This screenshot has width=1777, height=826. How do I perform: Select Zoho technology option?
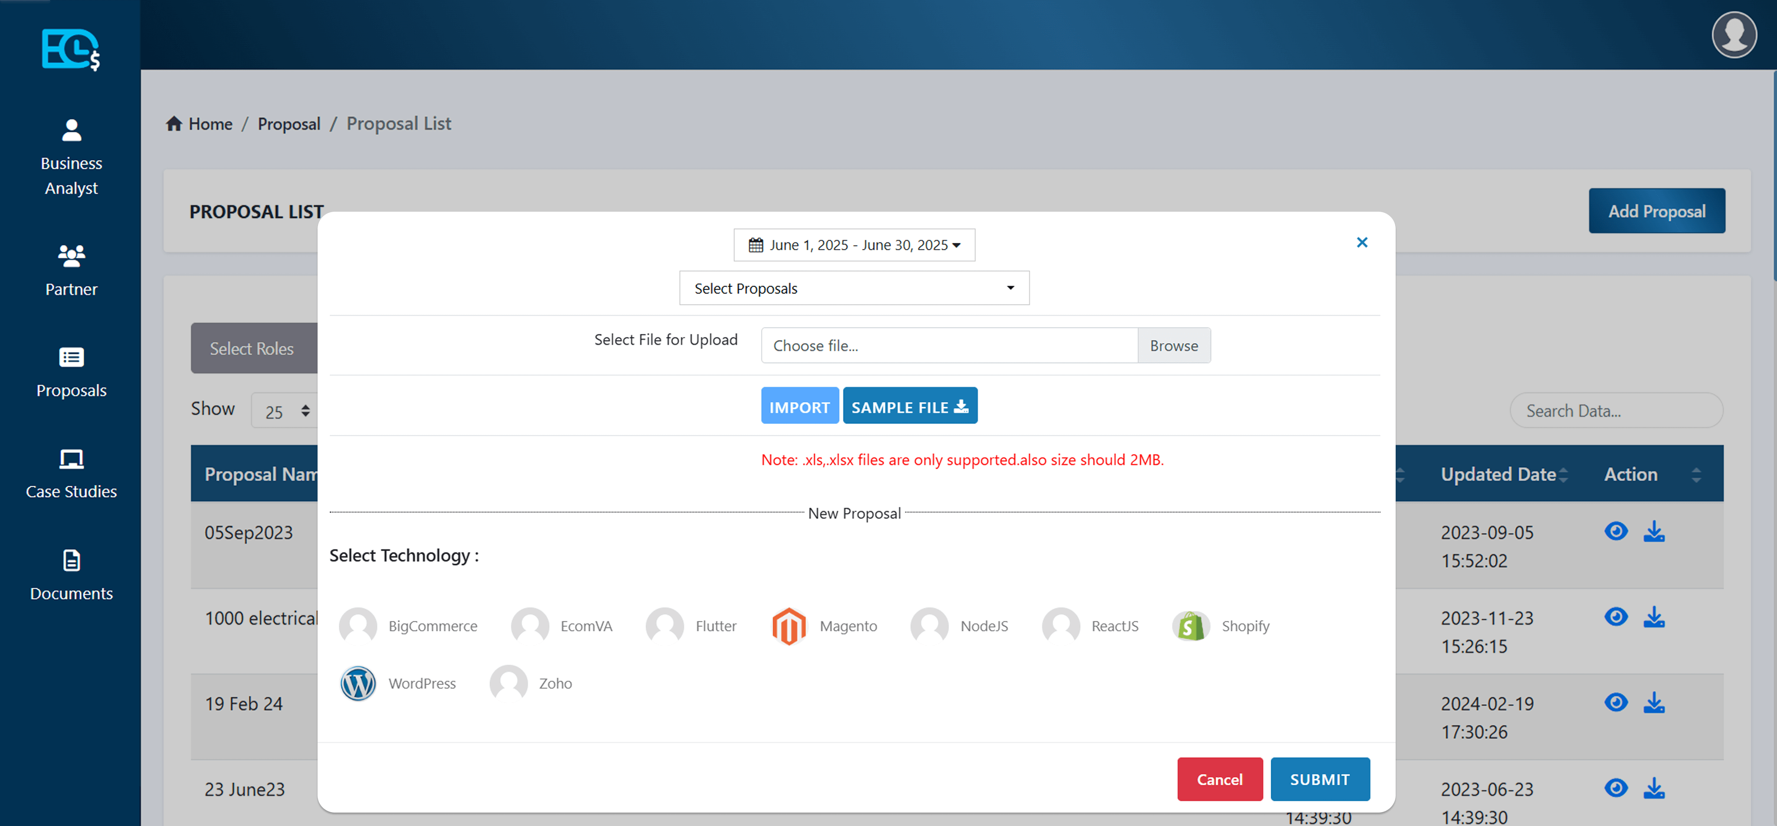coord(531,683)
